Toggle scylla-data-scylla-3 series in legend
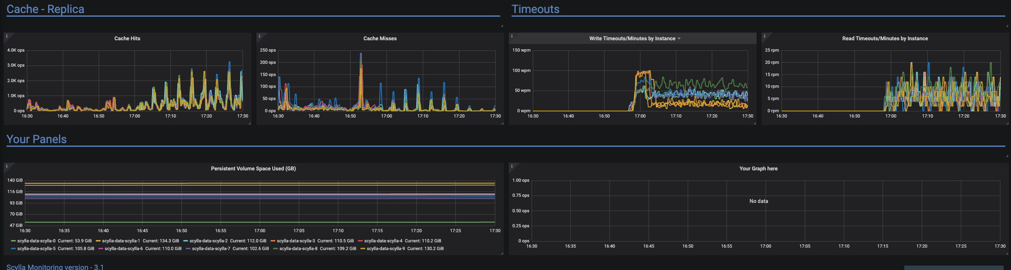1011x270 pixels. (296, 241)
